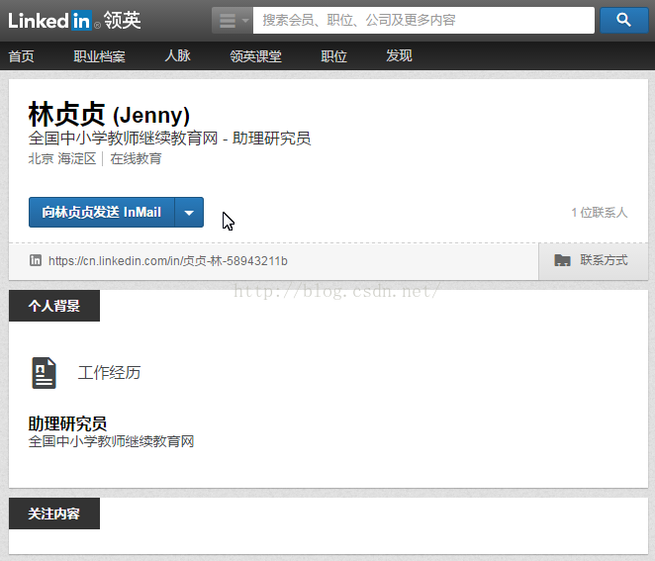Screen dimensions: 655x561
Task: Send InMail via 向林贞贞发送 InMail button
Action: click(x=102, y=212)
